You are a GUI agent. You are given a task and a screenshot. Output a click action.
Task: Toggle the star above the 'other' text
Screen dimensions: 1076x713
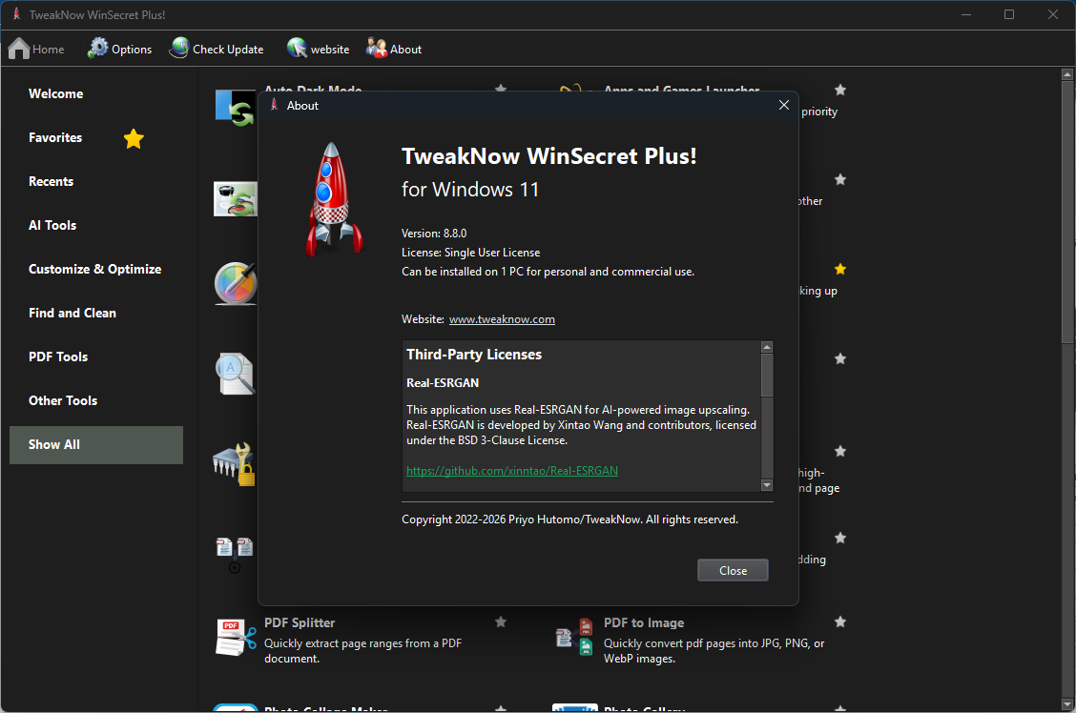tap(840, 179)
